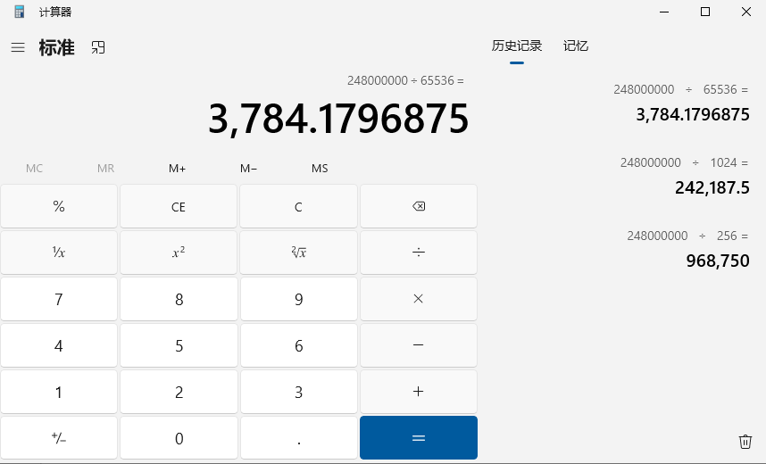Click the number 2 key
Image resolution: width=766 pixels, height=464 pixels.
click(179, 392)
